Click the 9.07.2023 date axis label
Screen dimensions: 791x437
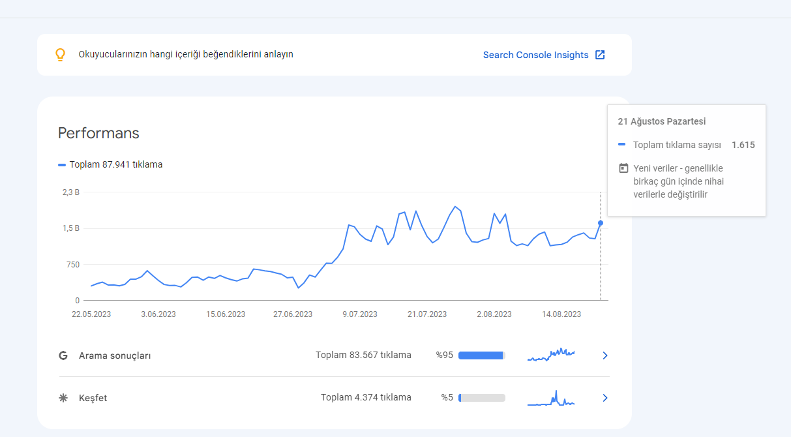tap(360, 314)
